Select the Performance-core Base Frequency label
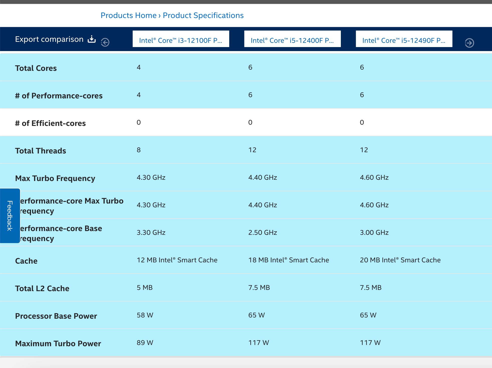The height and width of the screenshot is (368, 492). (61, 233)
